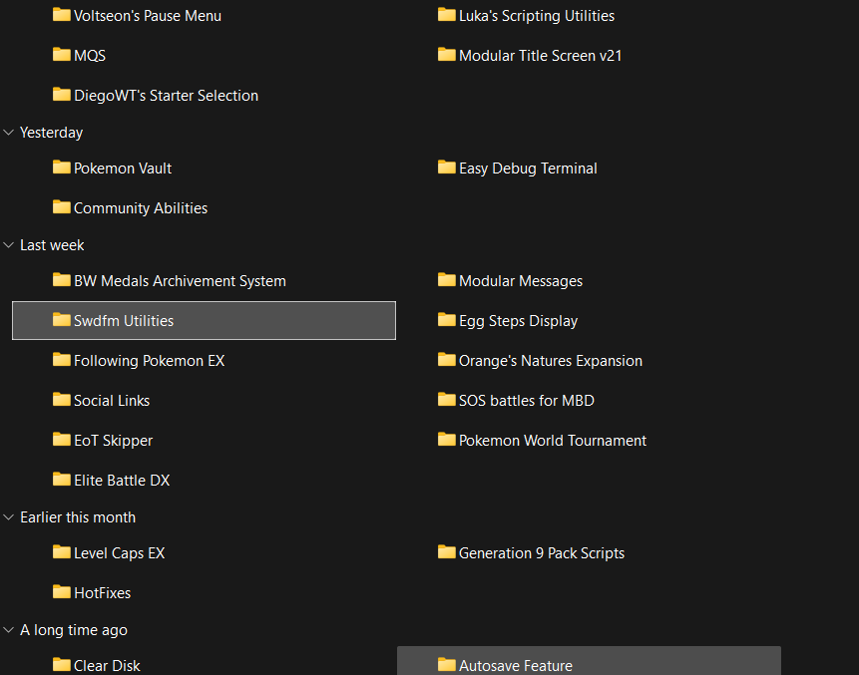Select BW Medals Archivement System folder

(180, 281)
